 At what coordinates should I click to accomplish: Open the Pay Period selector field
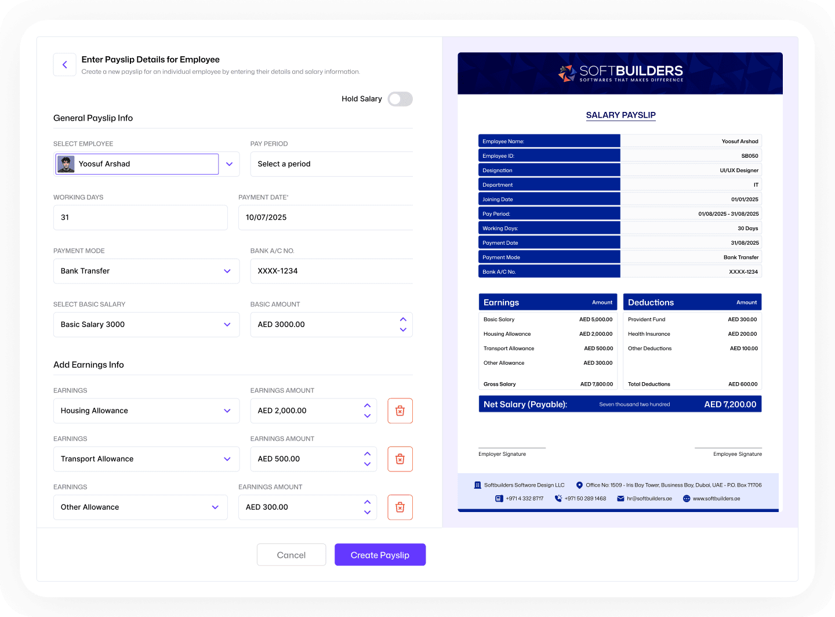[x=331, y=164]
